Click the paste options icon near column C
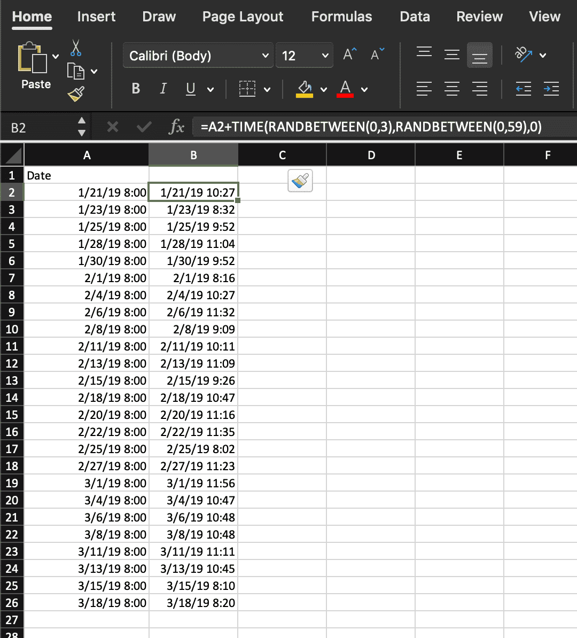The image size is (577, 638). pos(300,181)
